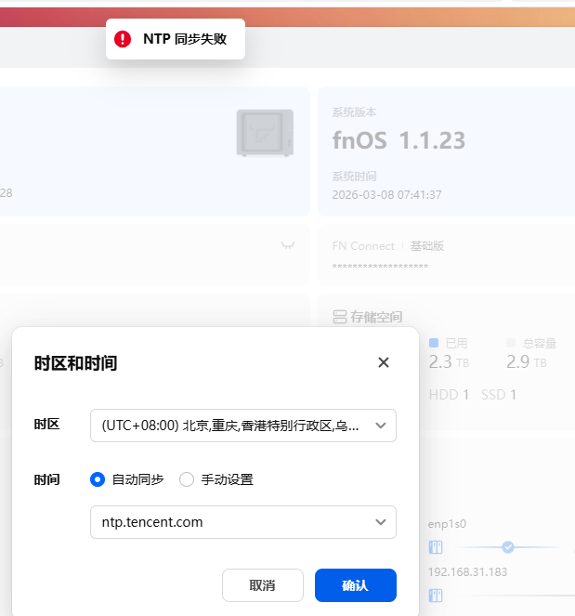Click the 取消 button
The width and height of the screenshot is (575, 616).
point(263,585)
